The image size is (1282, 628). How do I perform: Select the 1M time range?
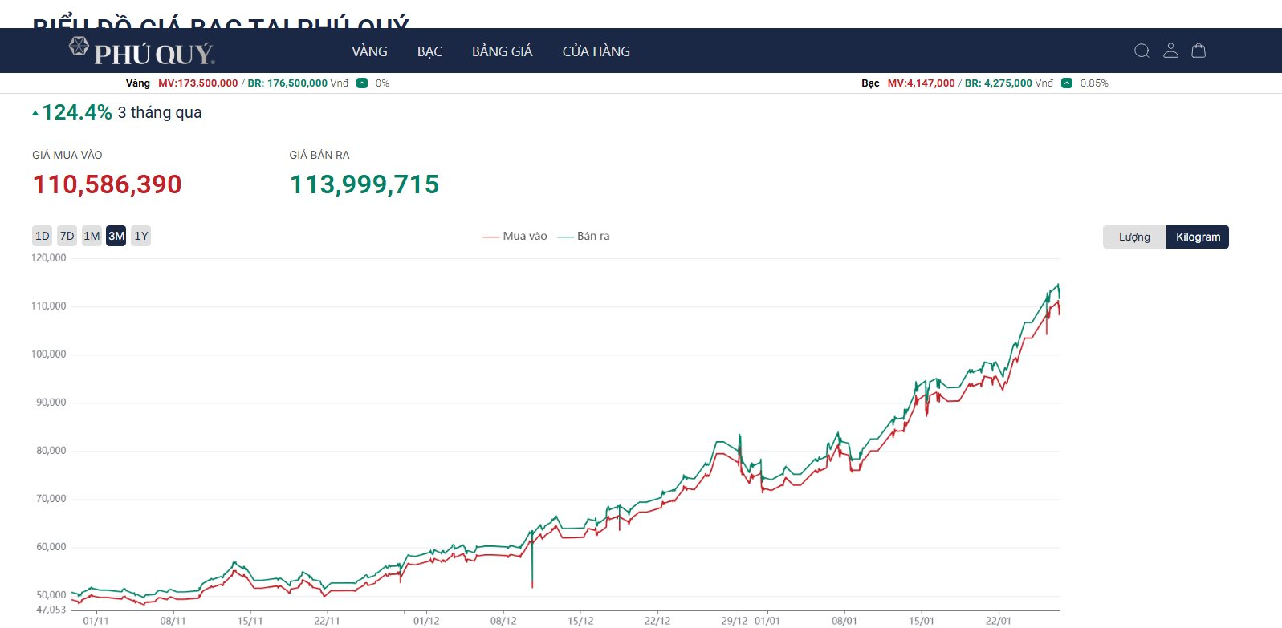pyautogui.click(x=92, y=236)
